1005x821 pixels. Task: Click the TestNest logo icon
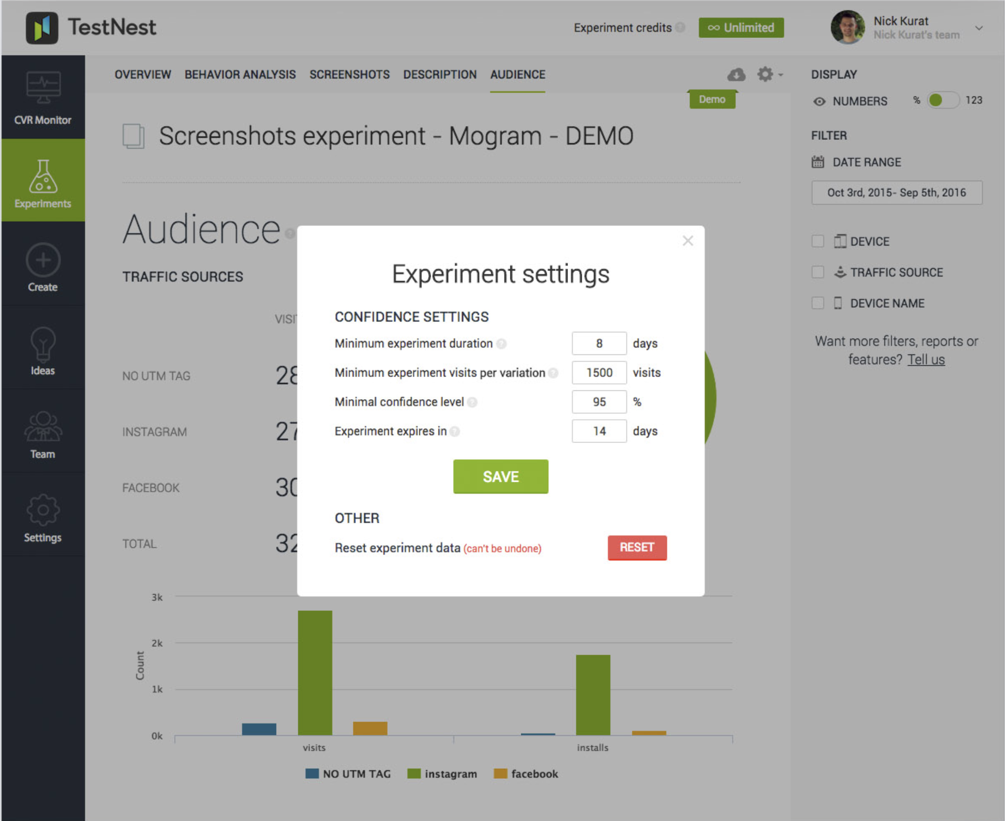tap(42, 28)
